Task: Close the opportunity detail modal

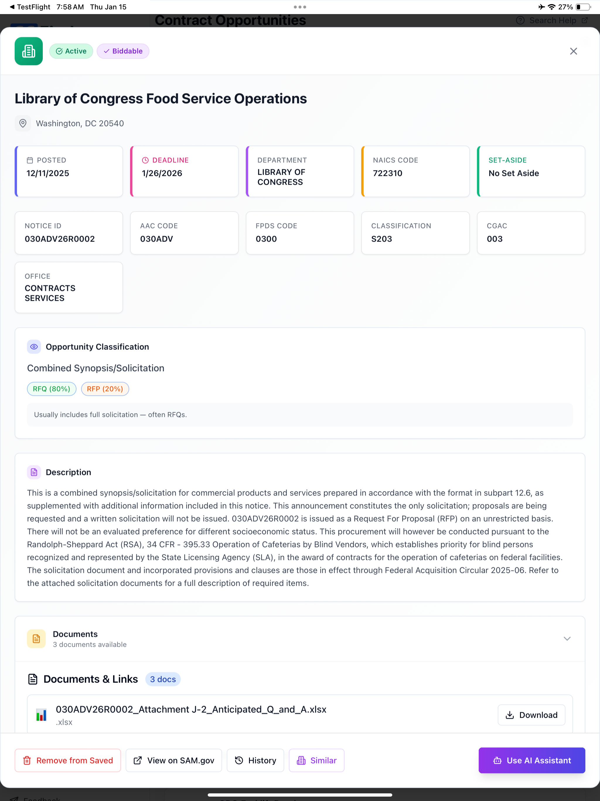Action: click(x=573, y=51)
